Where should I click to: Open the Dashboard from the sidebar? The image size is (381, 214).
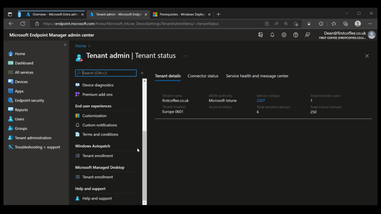[24, 63]
